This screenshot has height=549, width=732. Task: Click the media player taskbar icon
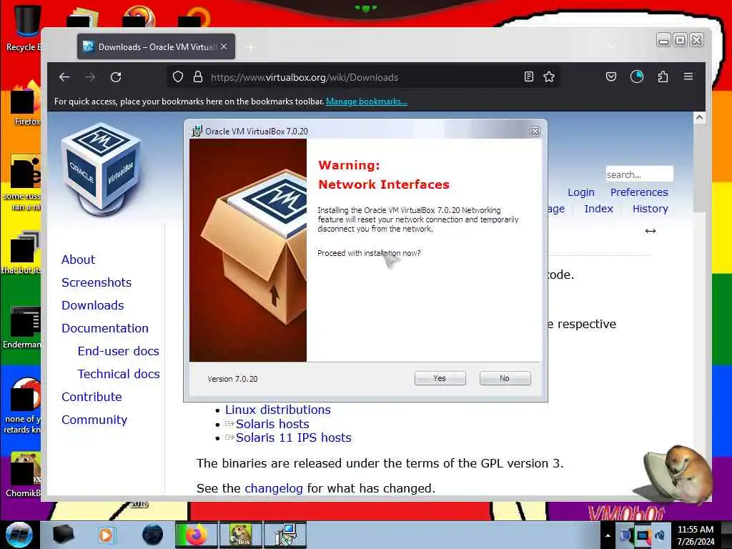107,535
